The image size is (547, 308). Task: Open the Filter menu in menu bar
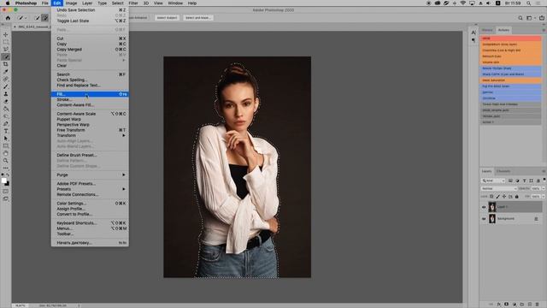point(133,3)
